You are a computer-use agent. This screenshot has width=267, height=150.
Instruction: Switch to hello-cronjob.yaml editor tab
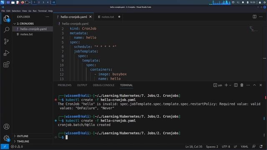tap(74, 17)
